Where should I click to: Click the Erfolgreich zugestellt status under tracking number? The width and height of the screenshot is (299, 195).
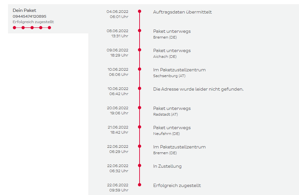[33, 22]
